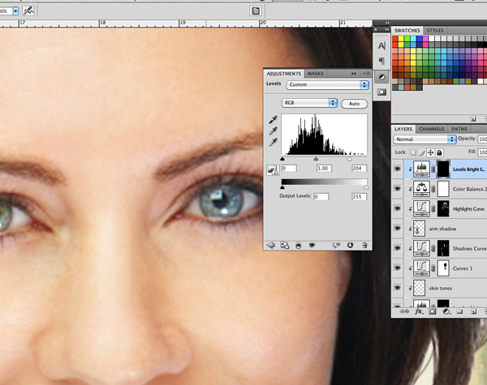
Task: Open the Character panel icon
Action: (381, 45)
